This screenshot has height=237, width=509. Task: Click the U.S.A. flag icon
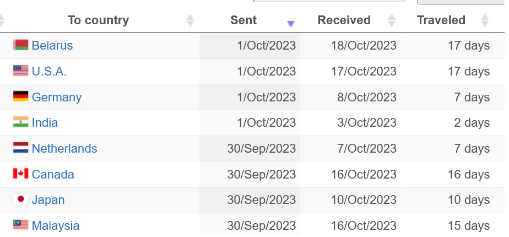pyautogui.click(x=21, y=71)
